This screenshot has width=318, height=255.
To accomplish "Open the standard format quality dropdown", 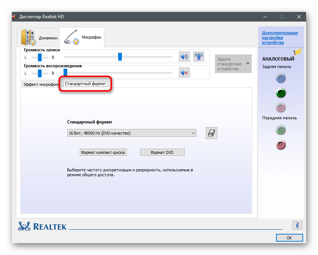I will coord(132,133).
